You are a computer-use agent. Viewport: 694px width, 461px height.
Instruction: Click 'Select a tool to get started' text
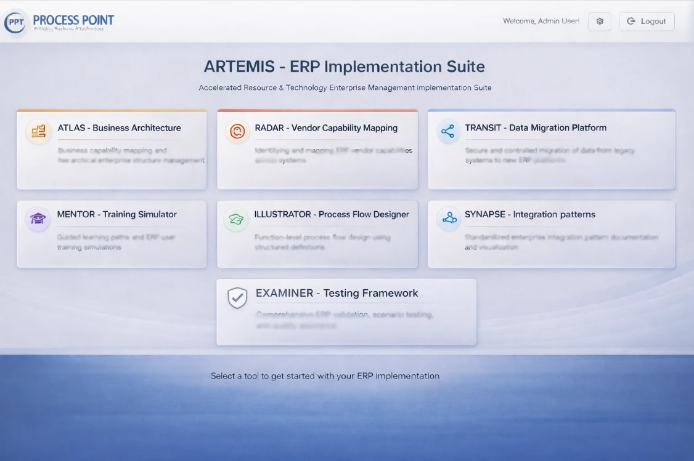325,376
